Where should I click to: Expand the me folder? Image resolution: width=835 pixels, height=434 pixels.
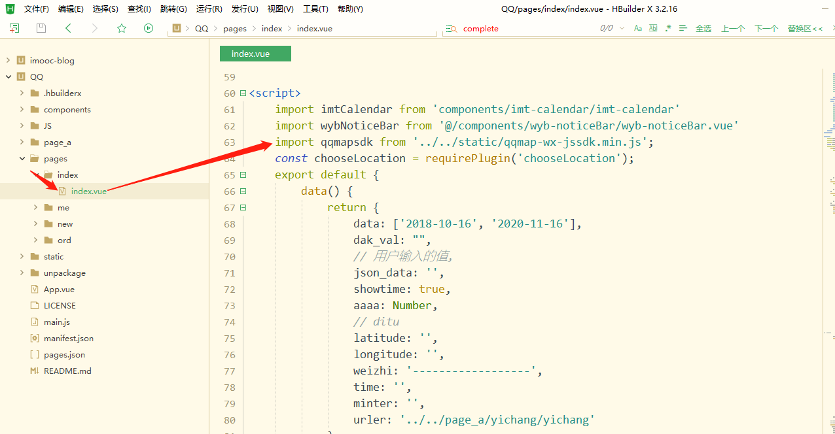tap(35, 207)
